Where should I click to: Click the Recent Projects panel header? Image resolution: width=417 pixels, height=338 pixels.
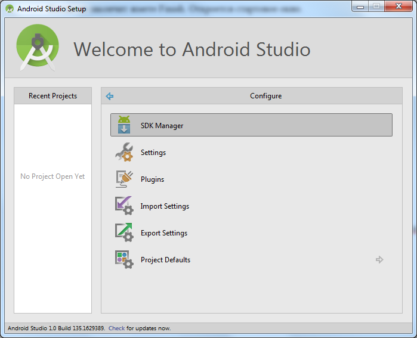52,96
